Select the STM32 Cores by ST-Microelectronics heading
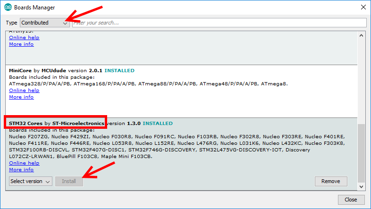 click(x=57, y=124)
